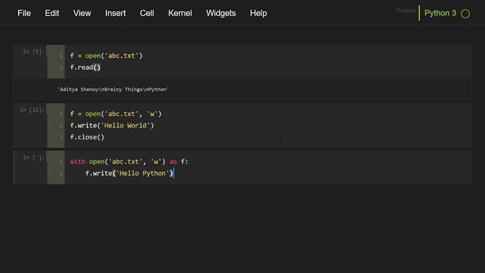Click the with open('abc.txt', 'w') as f: line

(x=129, y=162)
